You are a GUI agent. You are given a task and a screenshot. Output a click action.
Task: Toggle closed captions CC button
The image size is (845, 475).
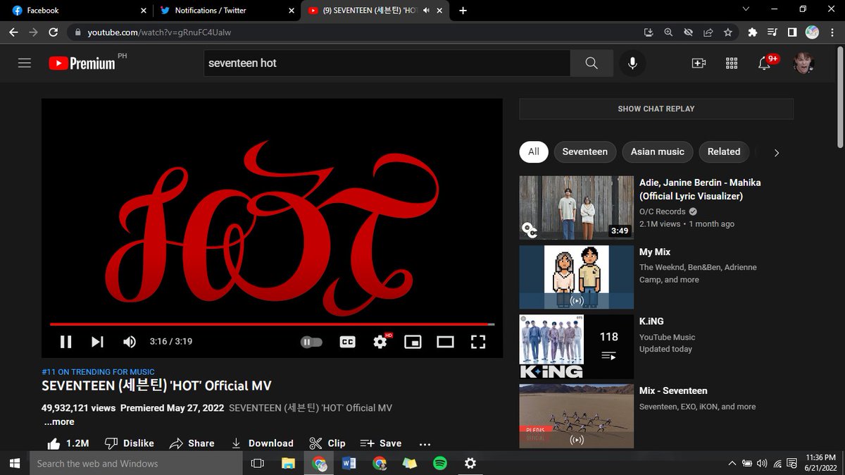pyautogui.click(x=347, y=342)
